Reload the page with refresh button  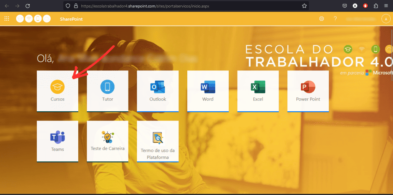point(28,6)
